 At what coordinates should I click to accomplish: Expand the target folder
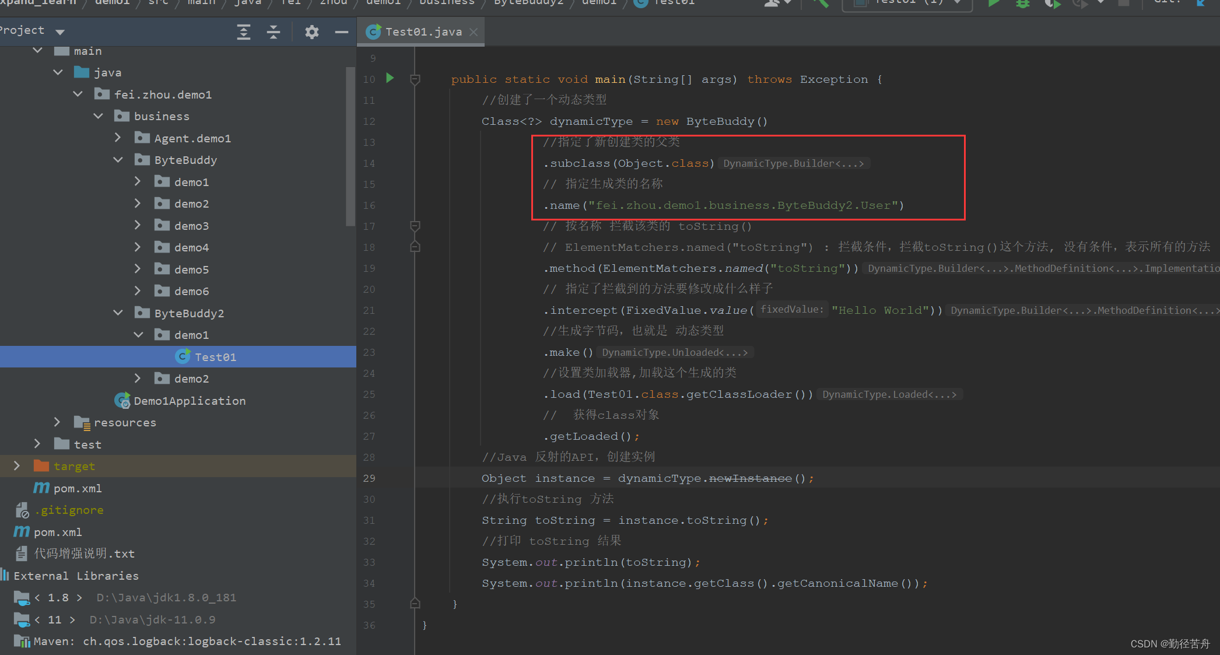[x=17, y=465]
